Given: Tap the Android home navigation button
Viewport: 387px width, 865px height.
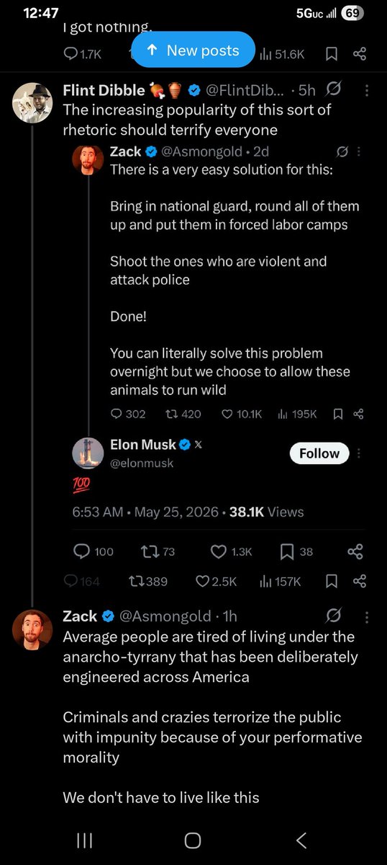Looking at the screenshot, I should [192, 840].
